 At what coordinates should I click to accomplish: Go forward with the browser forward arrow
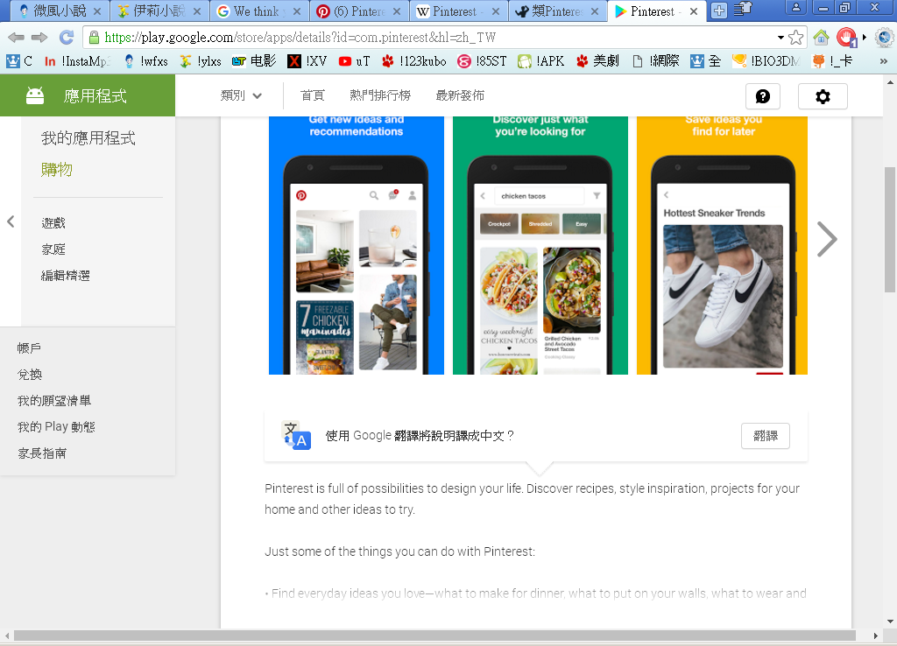pyautogui.click(x=39, y=38)
